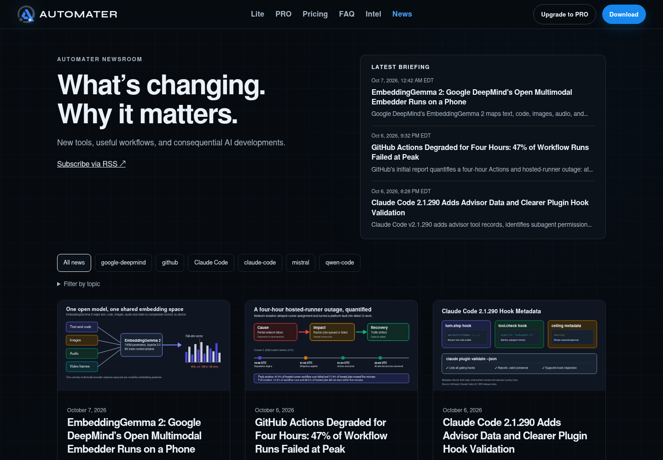Select the capitalized Claude Code filter chip
The image size is (663, 460).
point(211,263)
